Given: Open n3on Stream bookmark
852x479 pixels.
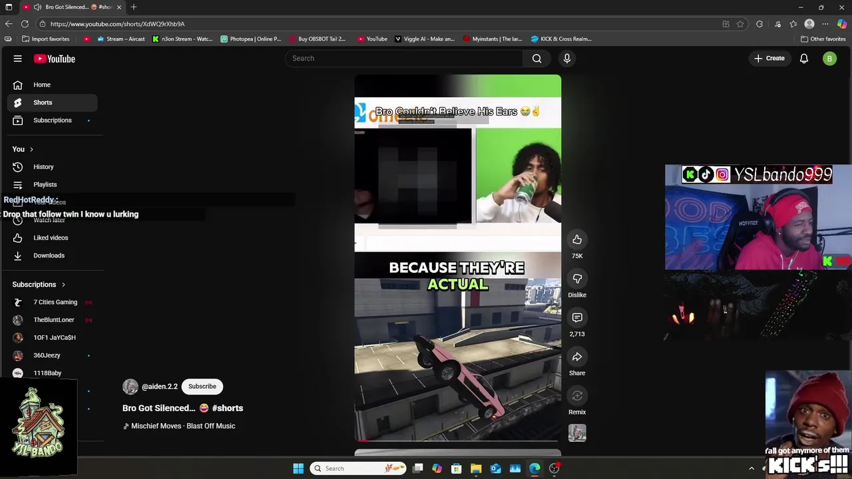Looking at the screenshot, I should pos(182,39).
